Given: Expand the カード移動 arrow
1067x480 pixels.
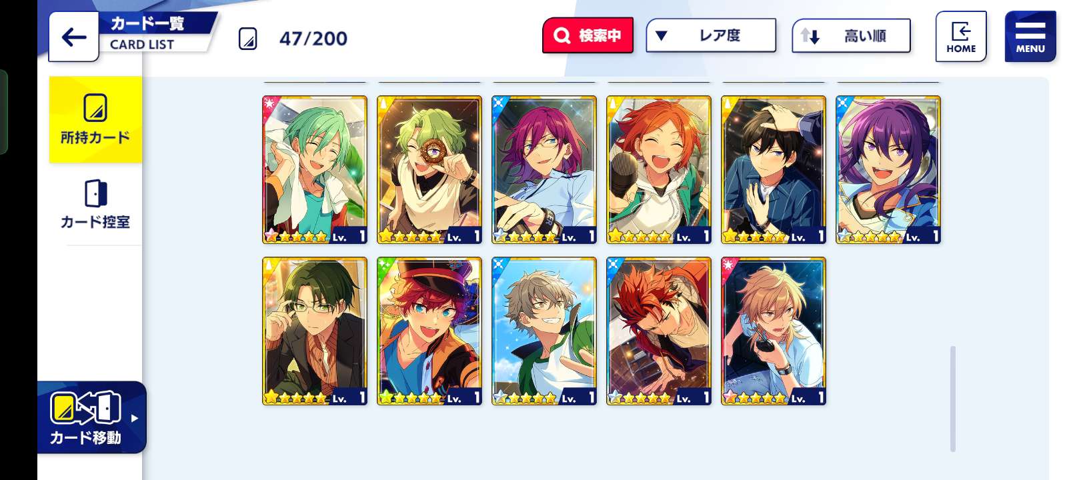Looking at the screenshot, I should pos(135,418).
